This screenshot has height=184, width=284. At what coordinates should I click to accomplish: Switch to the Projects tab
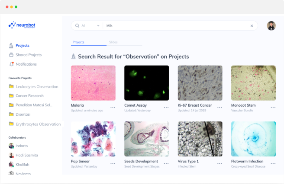pos(78,42)
